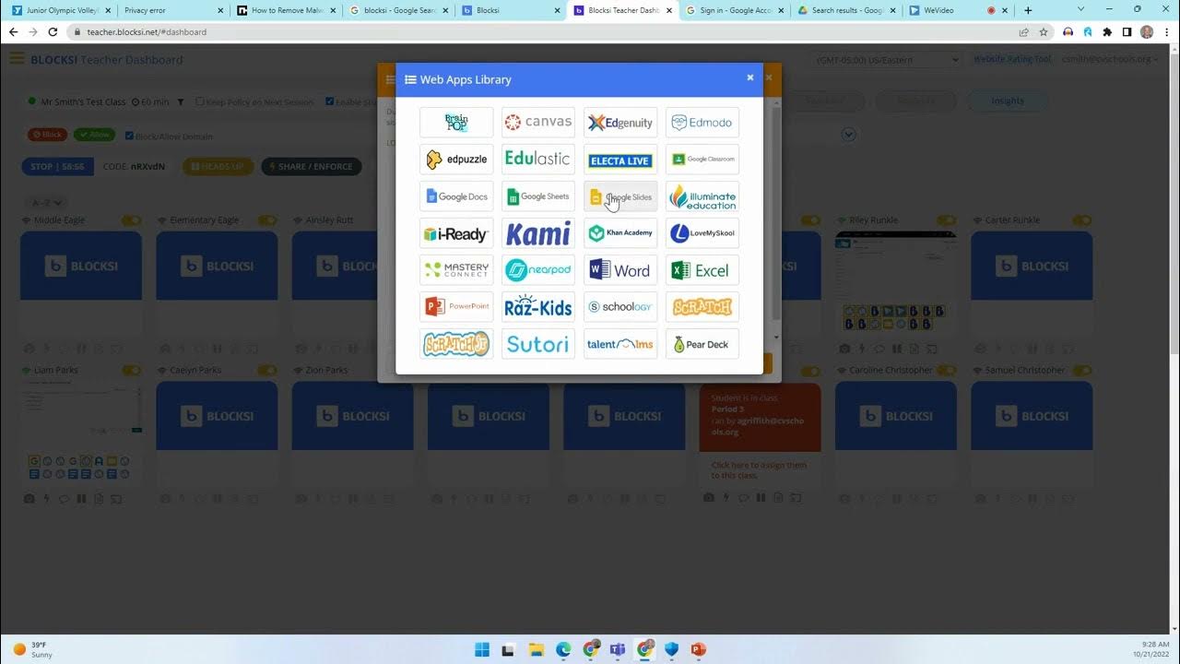This screenshot has width=1180, height=664.
Task: Select the ScratchJr app tile
Action: pos(456,344)
